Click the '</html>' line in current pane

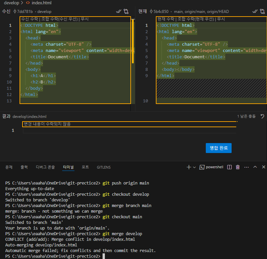tap(165, 76)
